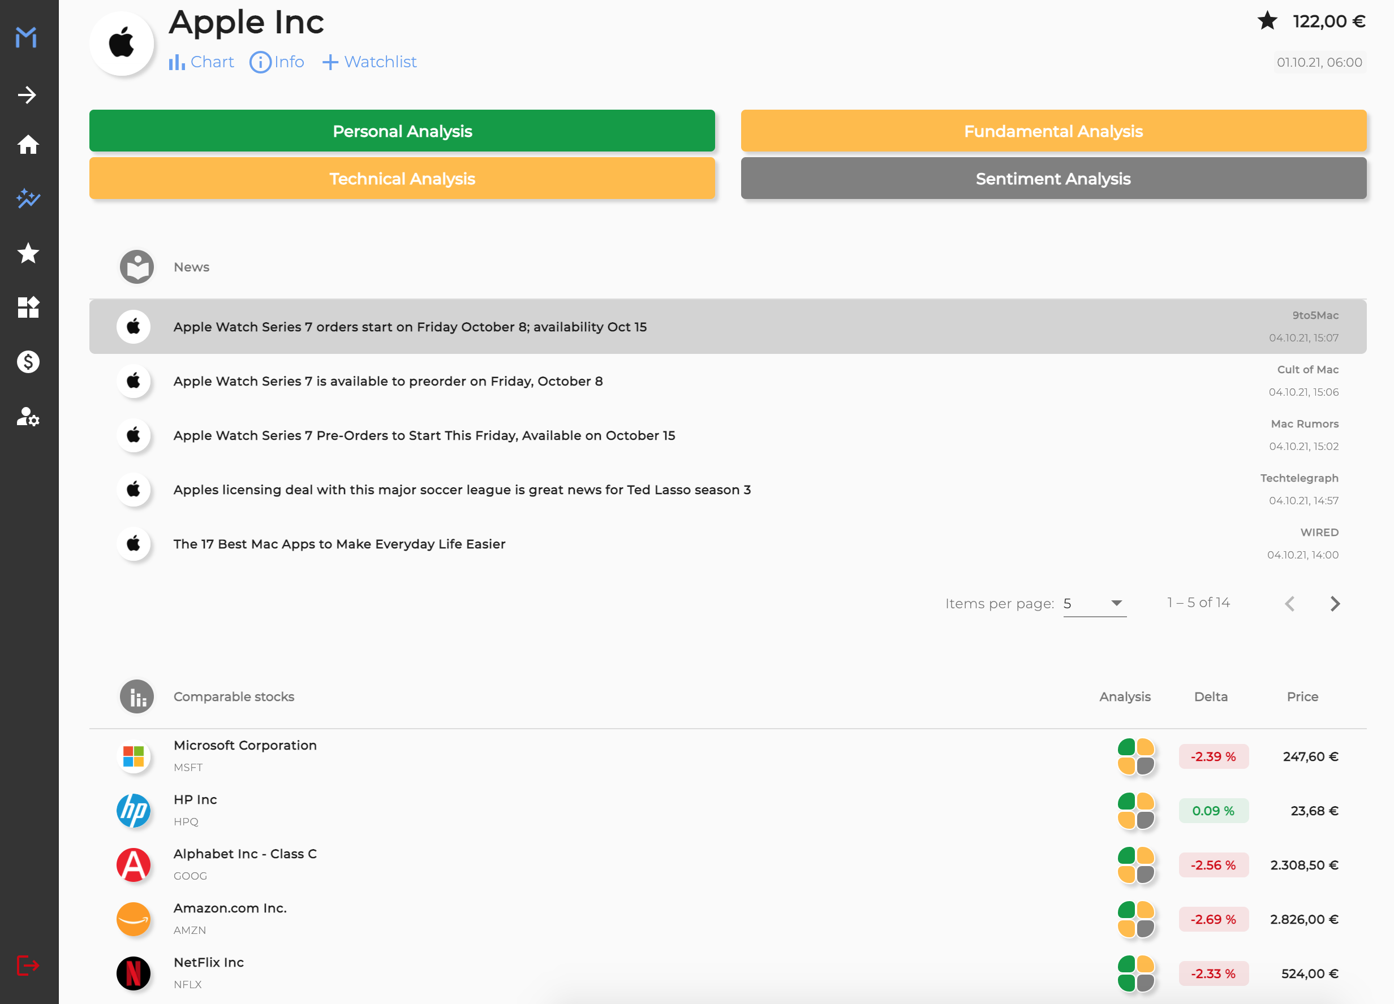Click the GOOG ticker symbol
Viewport: 1394px width, 1004px height.
[190, 876]
